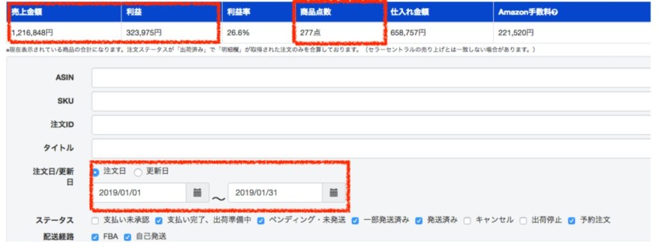
Task: Click the start date field 2019/01/01
Action: 139,193
